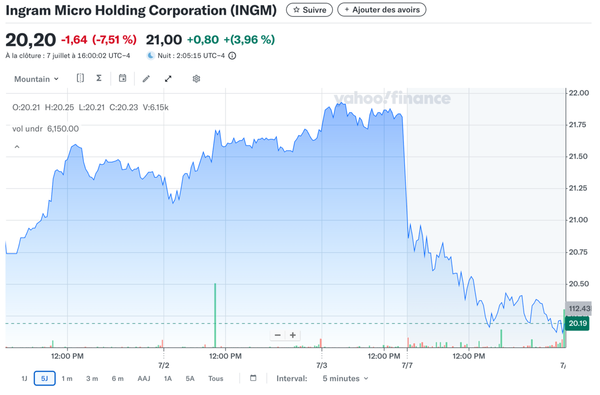Click the 7/3 date axis label
This screenshot has width=600, height=395.
pyautogui.click(x=322, y=365)
